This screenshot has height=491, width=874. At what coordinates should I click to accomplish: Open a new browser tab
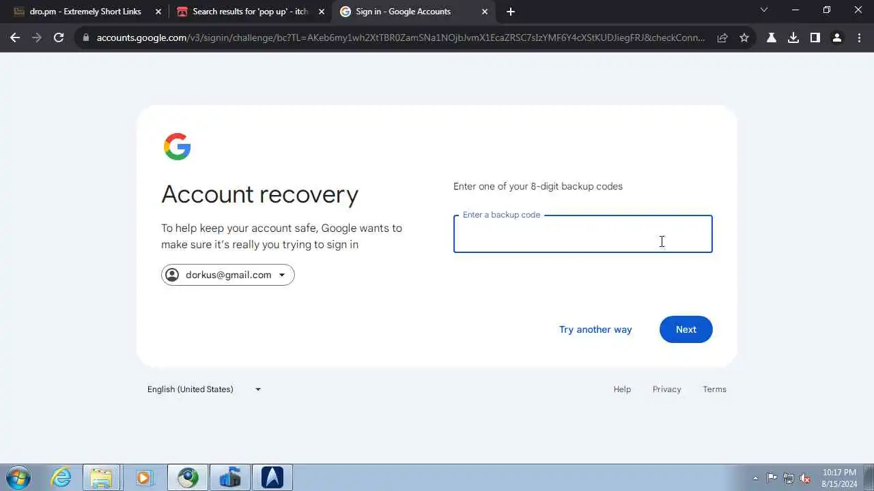coord(511,12)
